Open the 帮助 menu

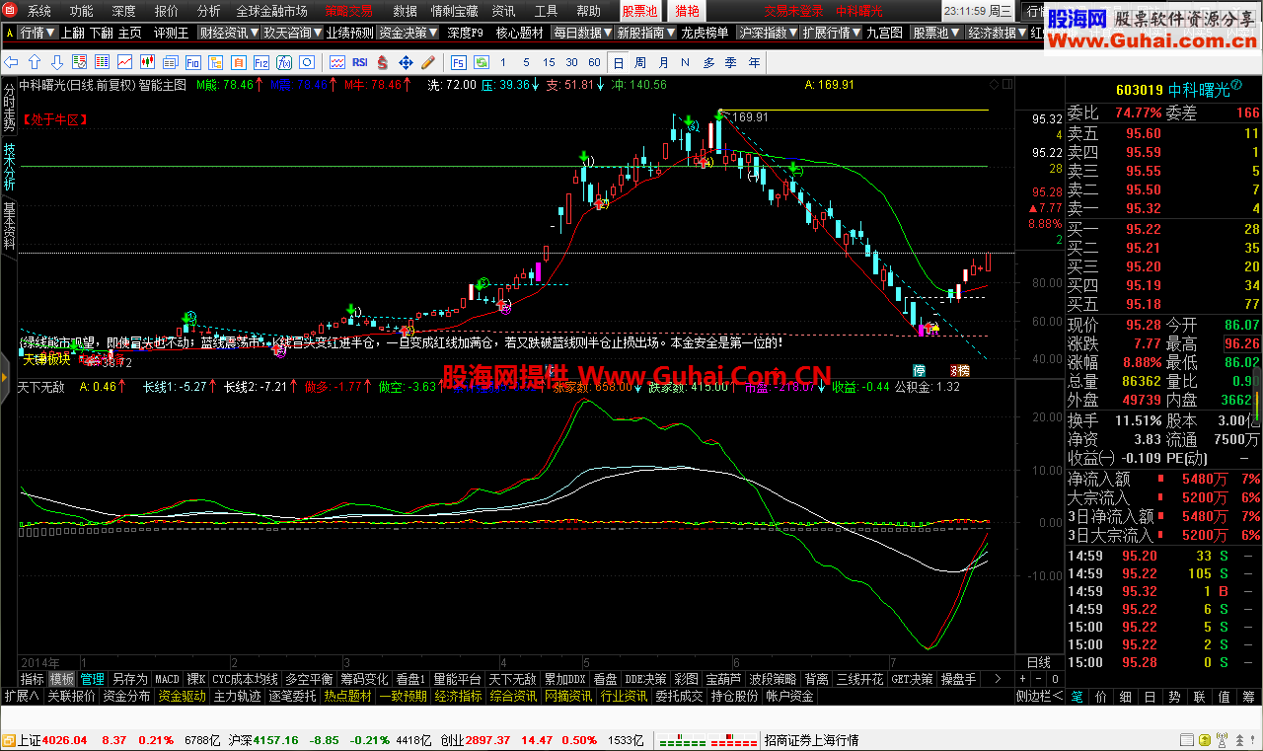(588, 11)
